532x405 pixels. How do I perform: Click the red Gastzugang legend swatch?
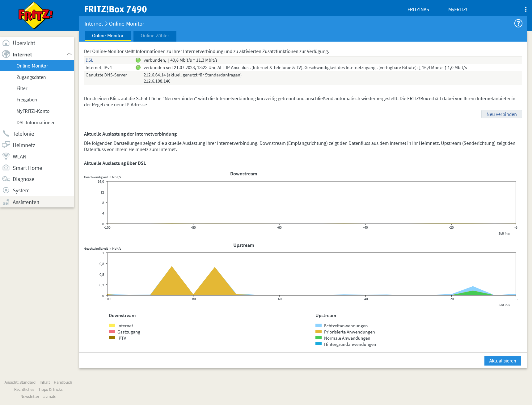pyautogui.click(x=112, y=331)
